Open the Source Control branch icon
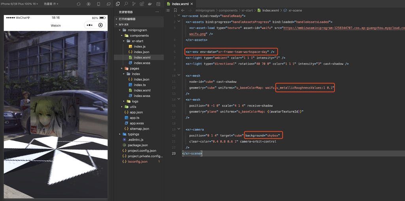This screenshot has width=405, height=201. [x=134, y=4]
